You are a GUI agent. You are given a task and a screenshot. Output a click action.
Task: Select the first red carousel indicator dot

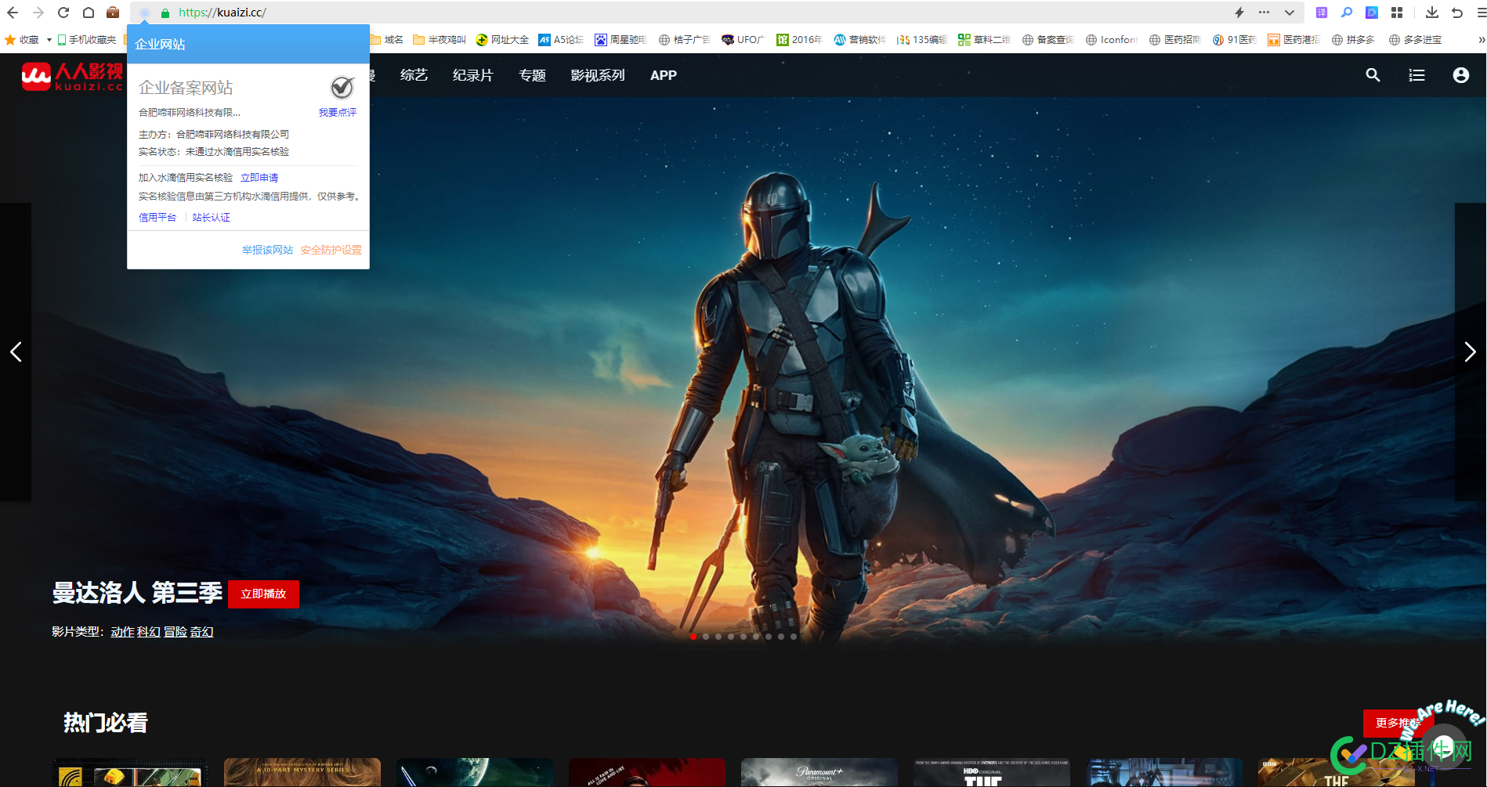tap(693, 637)
